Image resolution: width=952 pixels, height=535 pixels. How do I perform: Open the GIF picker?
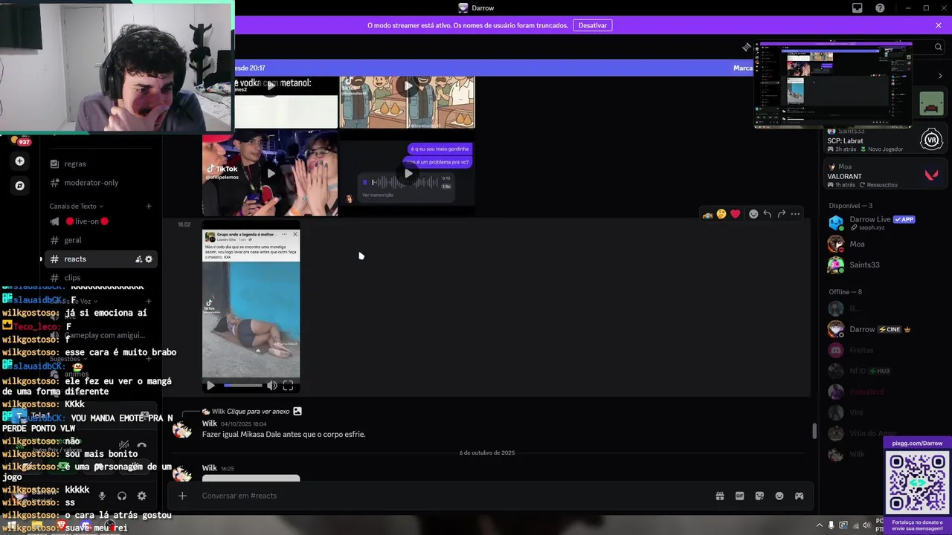(x=740, y=496)
